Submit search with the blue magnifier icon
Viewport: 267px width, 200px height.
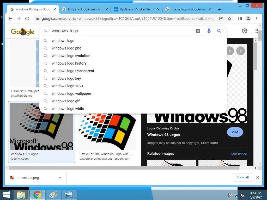219,31
